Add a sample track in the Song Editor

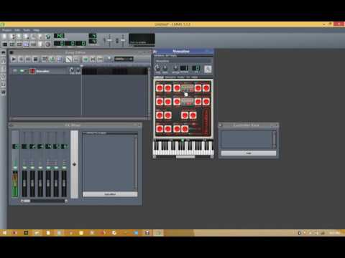click(52, 59)
